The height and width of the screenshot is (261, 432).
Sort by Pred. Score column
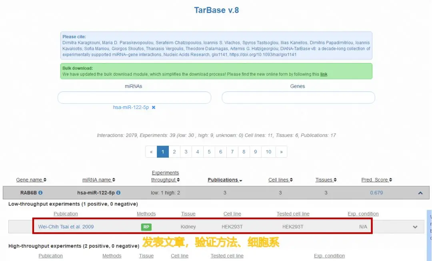tap(376, 180)
